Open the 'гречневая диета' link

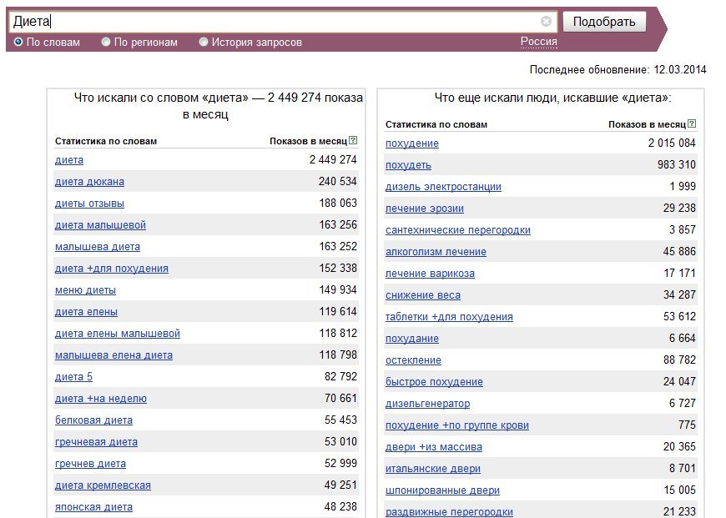tap(96, 443)
